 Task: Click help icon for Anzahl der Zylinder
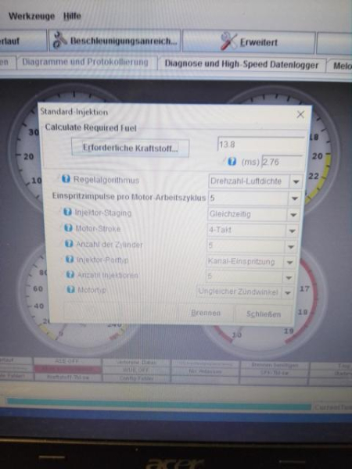point(69,243)
